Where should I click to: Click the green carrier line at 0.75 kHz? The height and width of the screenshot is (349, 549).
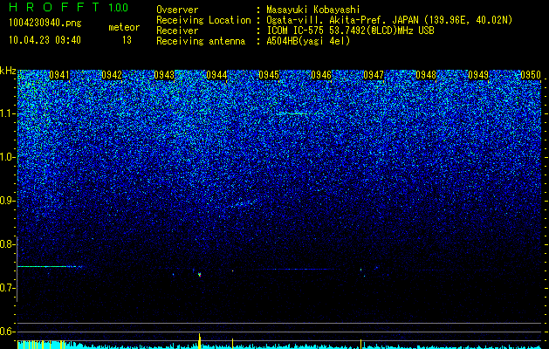[49, 267]
